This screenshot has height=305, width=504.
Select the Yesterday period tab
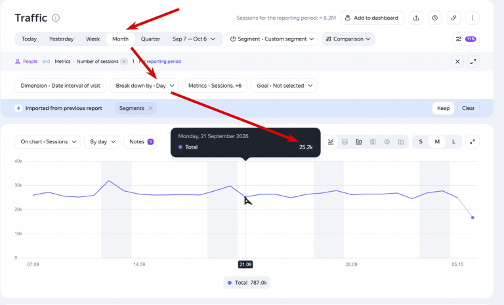pyautogui.click(x=62, y=39)
